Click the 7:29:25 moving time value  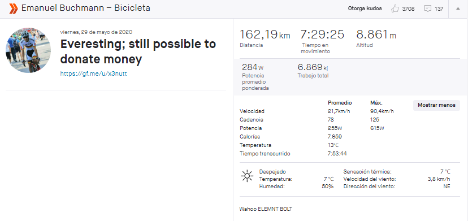pos(322,34)
